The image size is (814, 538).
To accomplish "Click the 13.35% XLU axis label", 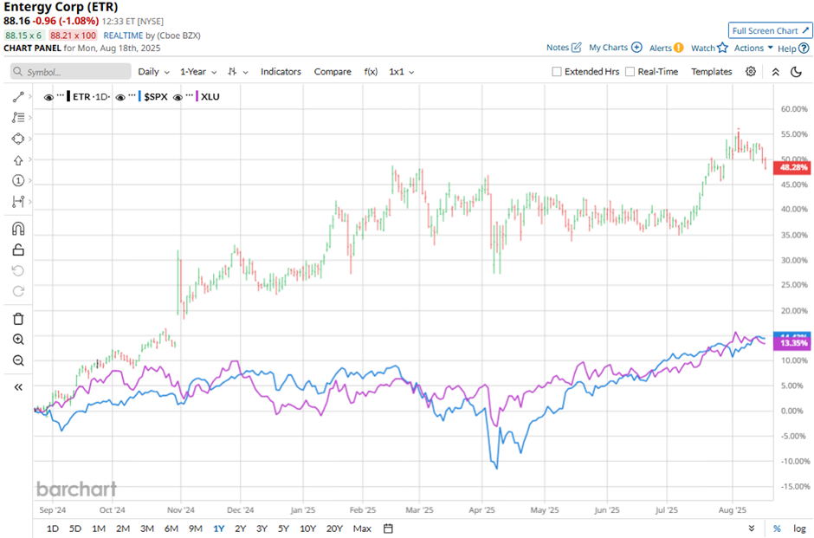I will [x=793, y=343].
